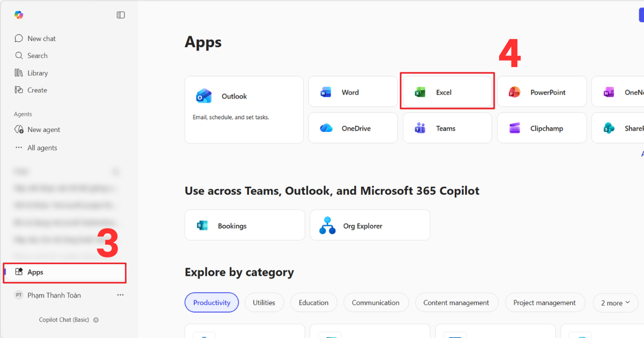Click the Copilot Chat (Basic) info icon

click(x=96, y=320)
